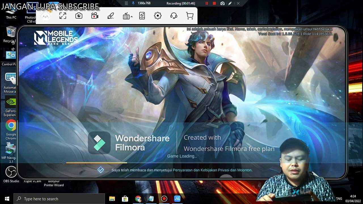This screenshot has width=363, height=204.
Task: Click the Type here to search box
Action: point(59,199)
